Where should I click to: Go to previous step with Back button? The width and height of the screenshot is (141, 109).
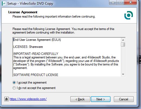pos(80,99)
